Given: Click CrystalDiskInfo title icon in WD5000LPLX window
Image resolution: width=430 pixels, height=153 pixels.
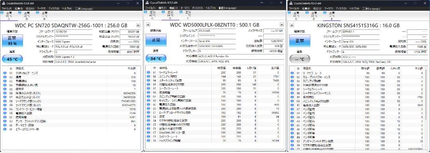Looking at the screenshot, I should tap(147, 2).
